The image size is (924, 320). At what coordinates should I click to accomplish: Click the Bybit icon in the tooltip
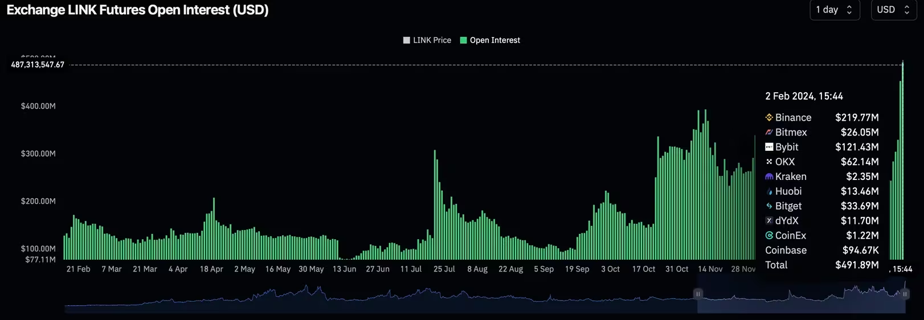(769, 147)
